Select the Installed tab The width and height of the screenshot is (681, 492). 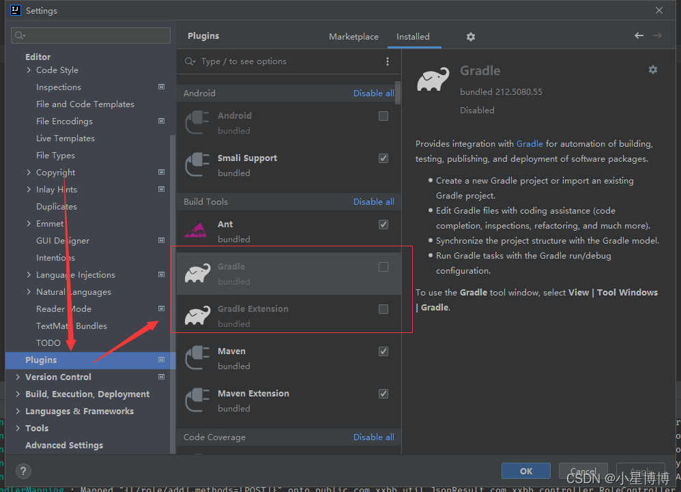413,37
